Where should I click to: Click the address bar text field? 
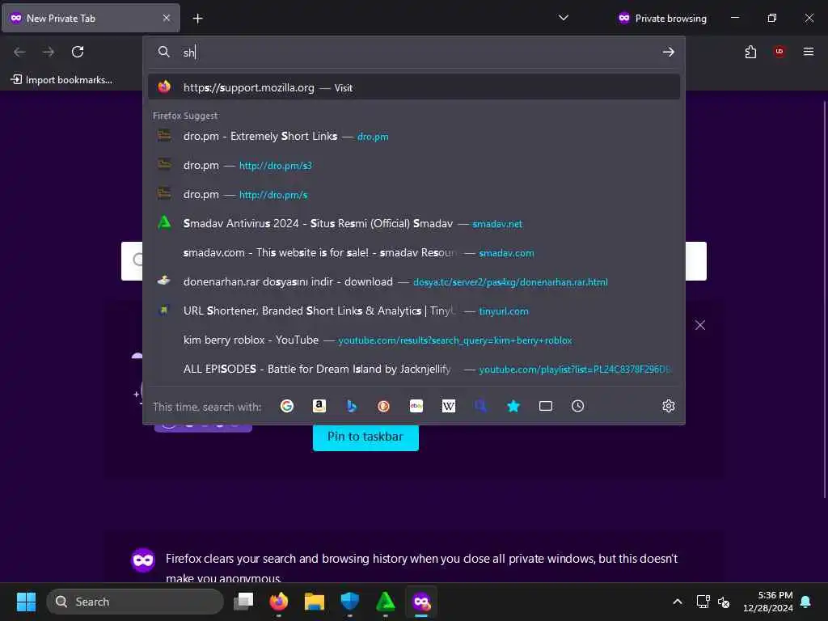coord(417,53)
